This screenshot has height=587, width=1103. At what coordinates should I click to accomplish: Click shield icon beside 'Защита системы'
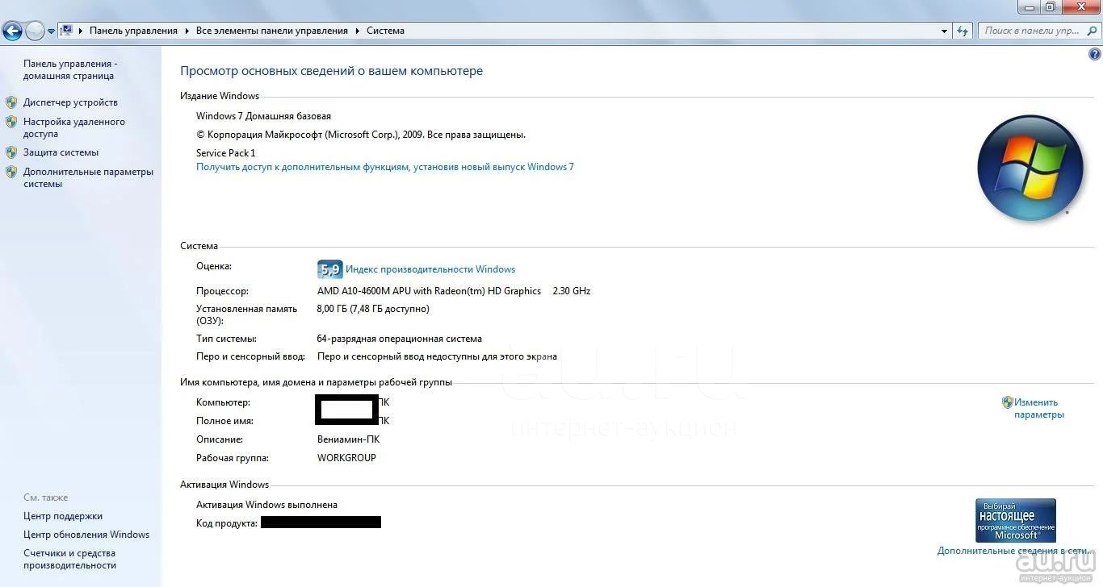pyautogui.click(x=11, y=152)
